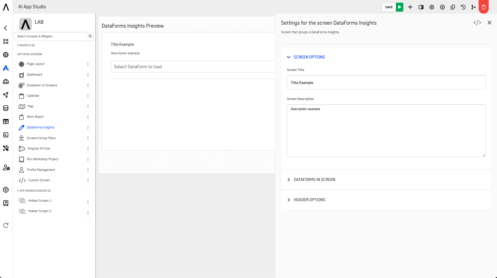Expand the WIDGETS (0) section
This screenshot has height=278, width=497.
tap(26, 45)
